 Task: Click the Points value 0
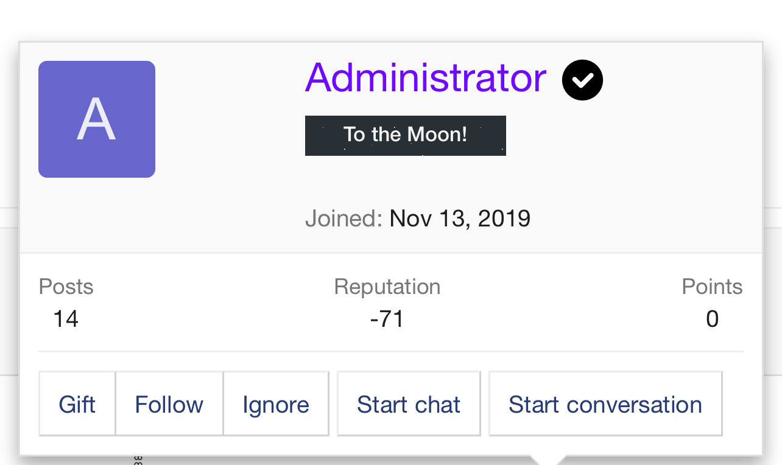pos(712,318)
